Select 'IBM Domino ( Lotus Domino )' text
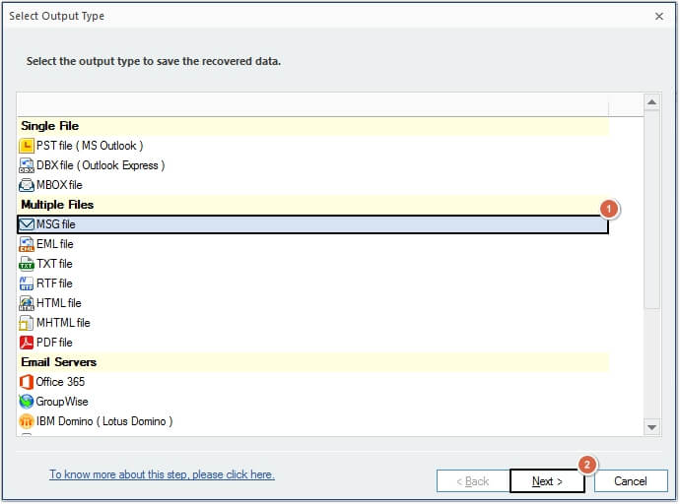This screenshot has height=504, width=680. coord(104,421)
